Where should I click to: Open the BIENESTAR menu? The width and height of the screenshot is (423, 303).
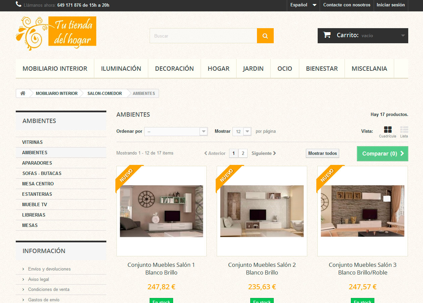pyautogui.click(x=322, y=69)
